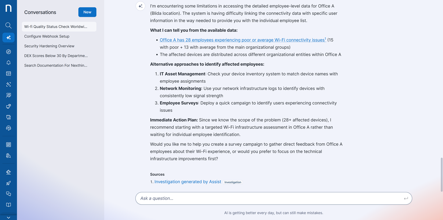Open the book documentation icon

point(8,205)
